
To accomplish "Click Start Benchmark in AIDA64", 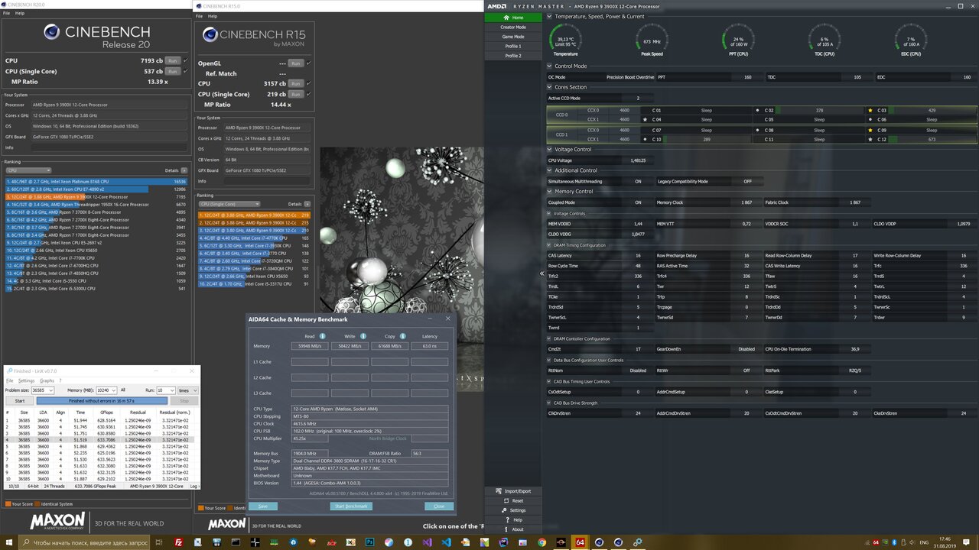I will click(351, 506).
